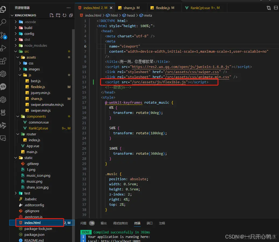Image resolution: width=279 pixels, height=242 pixels.
Task: Open the Explorer view in activity bar
Action: [x=3, y=9]
